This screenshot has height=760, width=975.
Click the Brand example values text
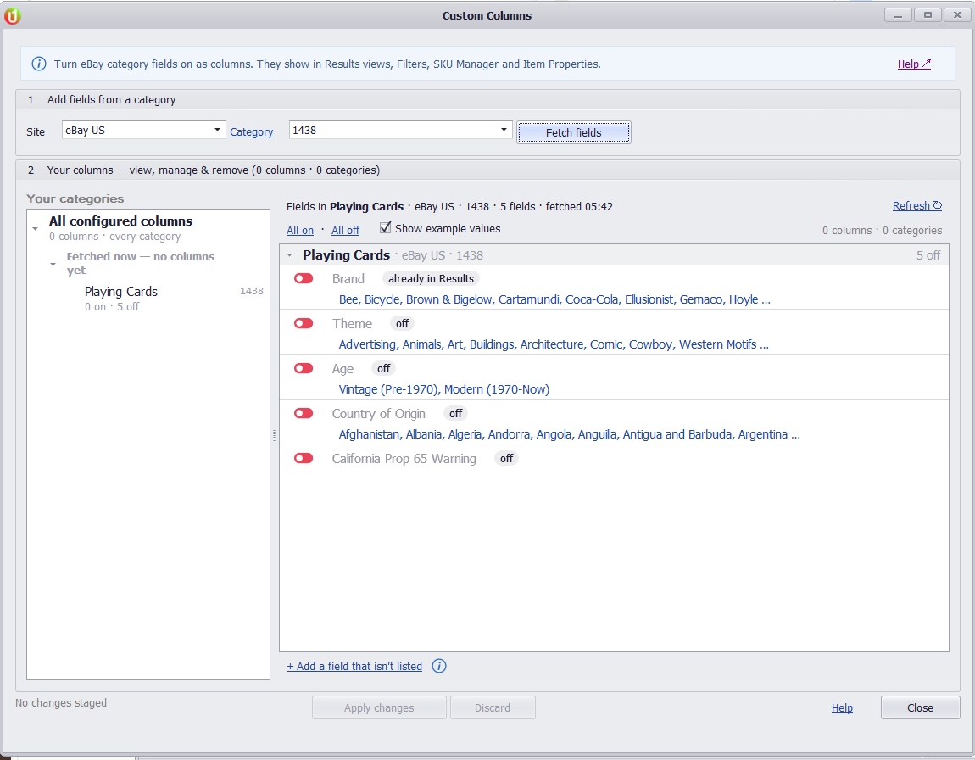coord(554,299)
